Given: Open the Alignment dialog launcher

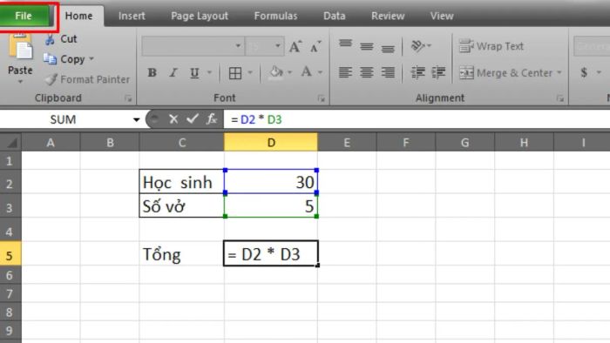Looking at the screenshot, I should pos(560,98).
